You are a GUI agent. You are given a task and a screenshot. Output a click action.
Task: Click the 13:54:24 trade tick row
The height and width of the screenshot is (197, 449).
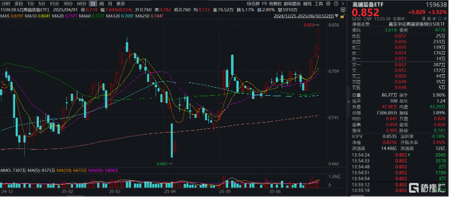coord(399,155)
